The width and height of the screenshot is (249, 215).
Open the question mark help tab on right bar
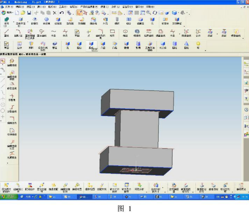click(246, 99)
